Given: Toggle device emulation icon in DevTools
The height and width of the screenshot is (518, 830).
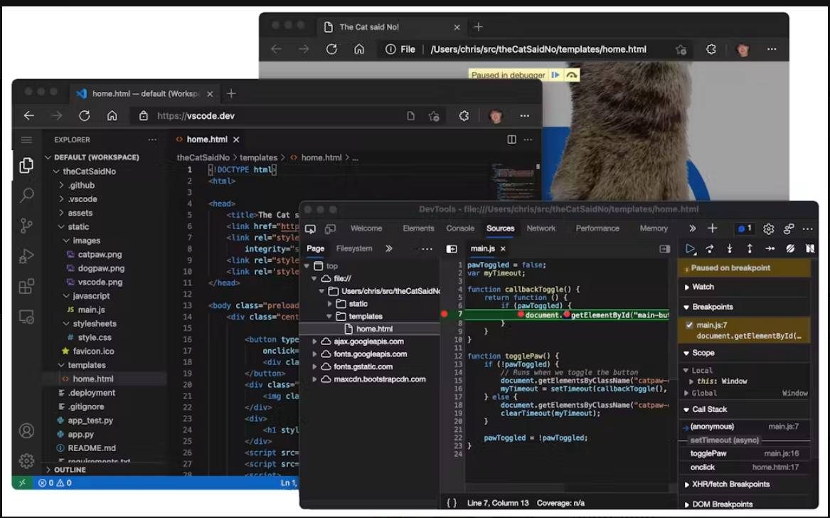Looking at the screenshot, I should click(330, 229).
